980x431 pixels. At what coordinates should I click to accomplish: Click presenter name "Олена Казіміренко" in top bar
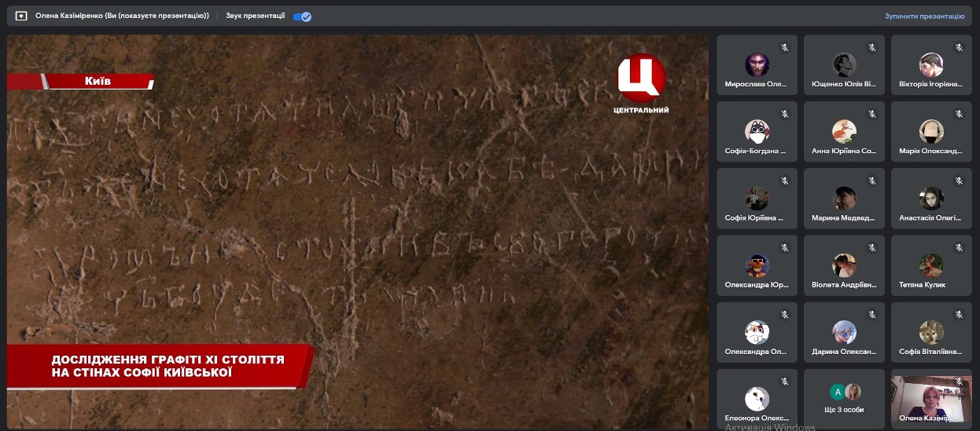(122, 16)
